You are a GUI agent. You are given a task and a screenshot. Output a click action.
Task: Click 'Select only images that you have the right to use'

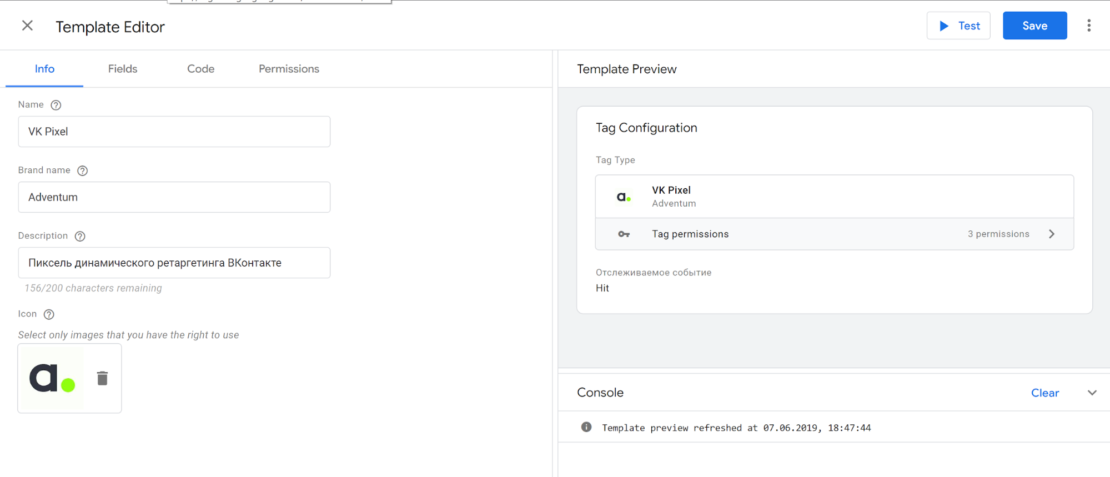point(128,335)
